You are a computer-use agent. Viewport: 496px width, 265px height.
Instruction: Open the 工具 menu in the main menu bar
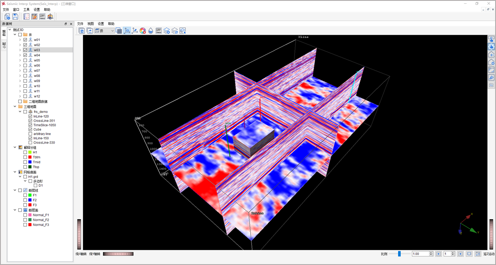26,10
